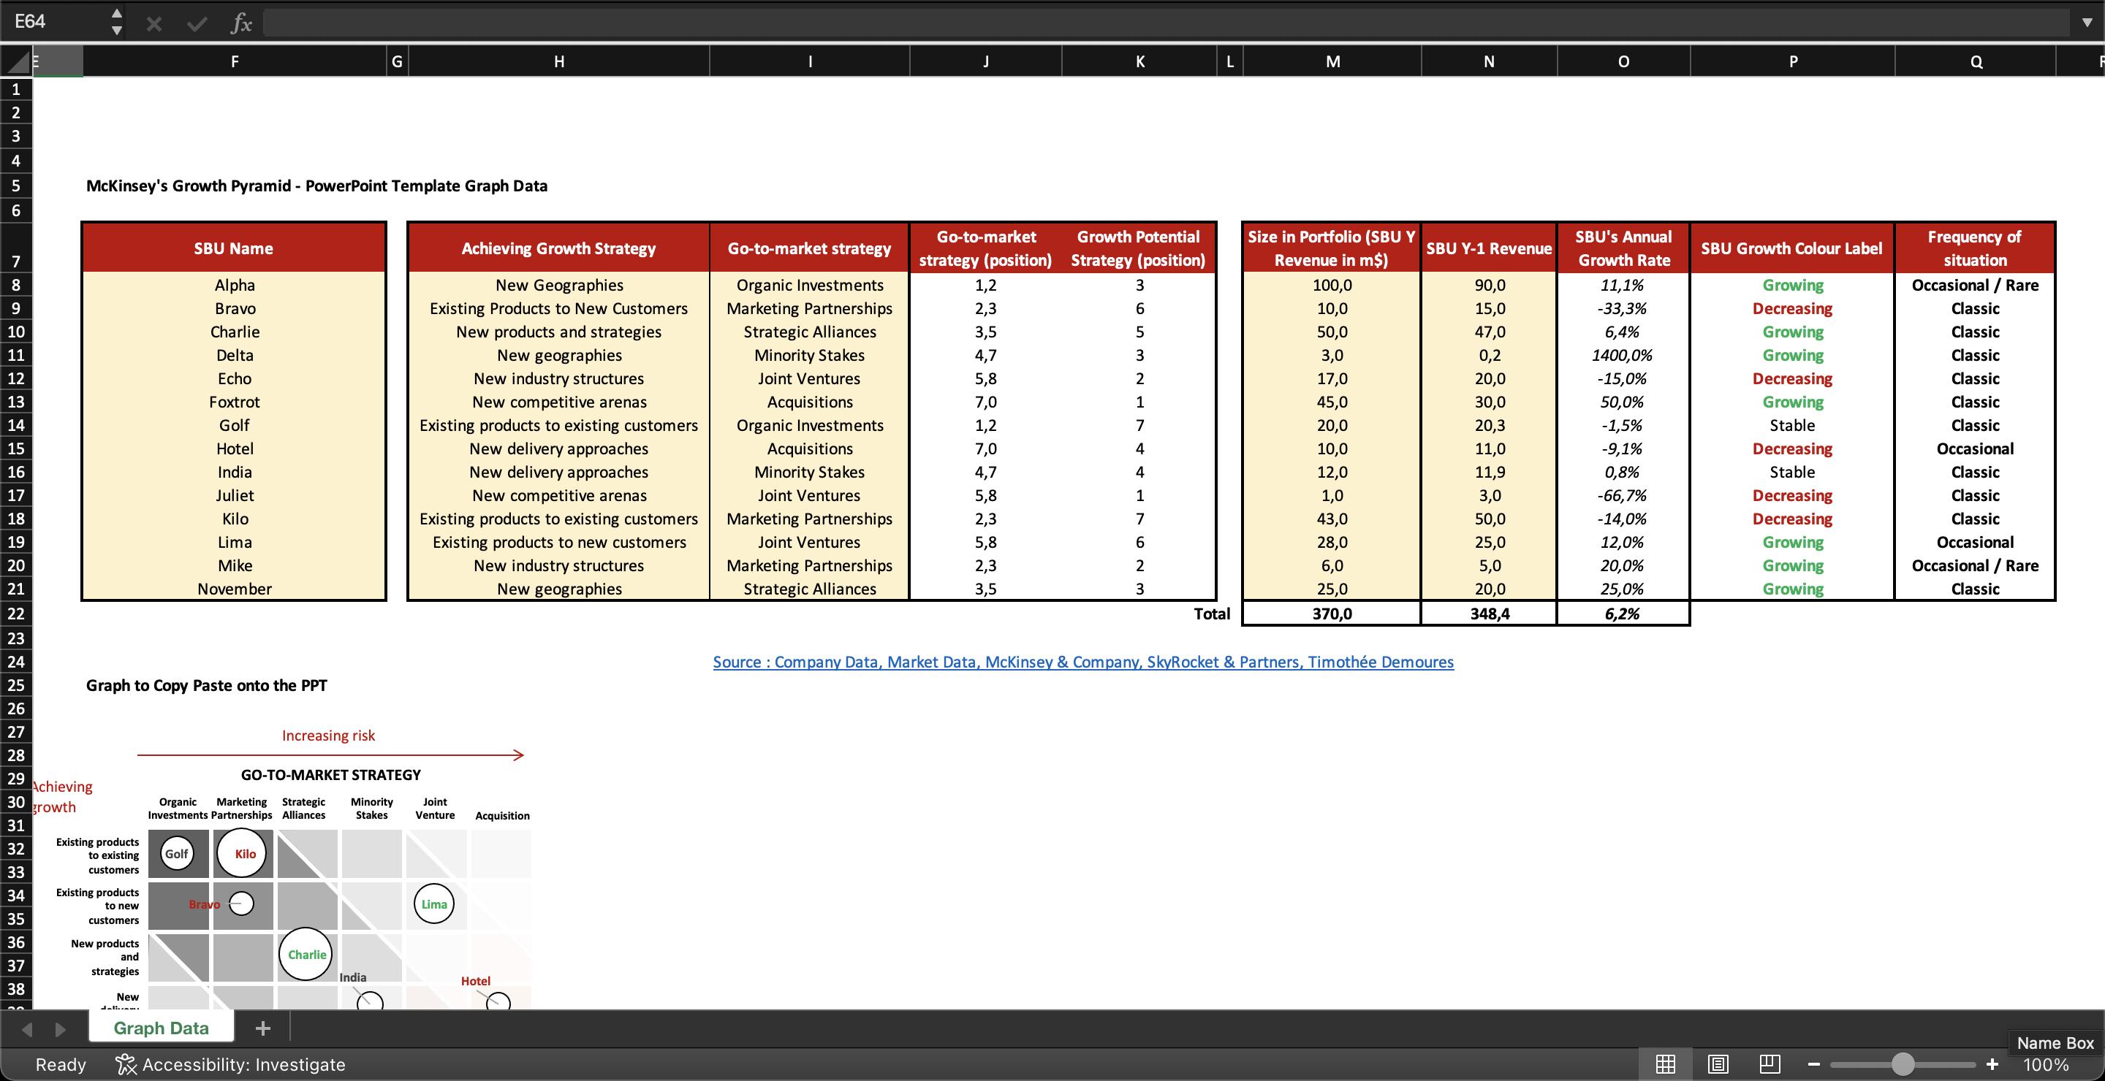Open the Source: Company Data hyperlink
This screenshot has height=1081, width=2105.
[1082, 661]
